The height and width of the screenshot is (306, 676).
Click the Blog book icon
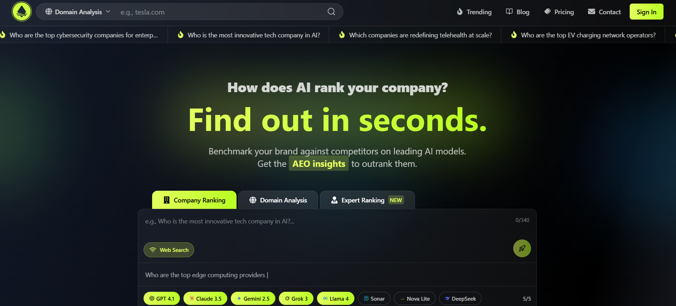pyautogui.click(x=509, y=12)
